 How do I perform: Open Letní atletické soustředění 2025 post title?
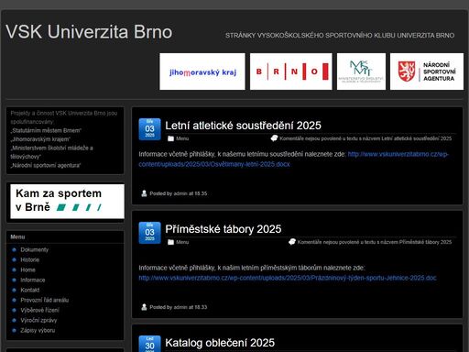[243, 126]
